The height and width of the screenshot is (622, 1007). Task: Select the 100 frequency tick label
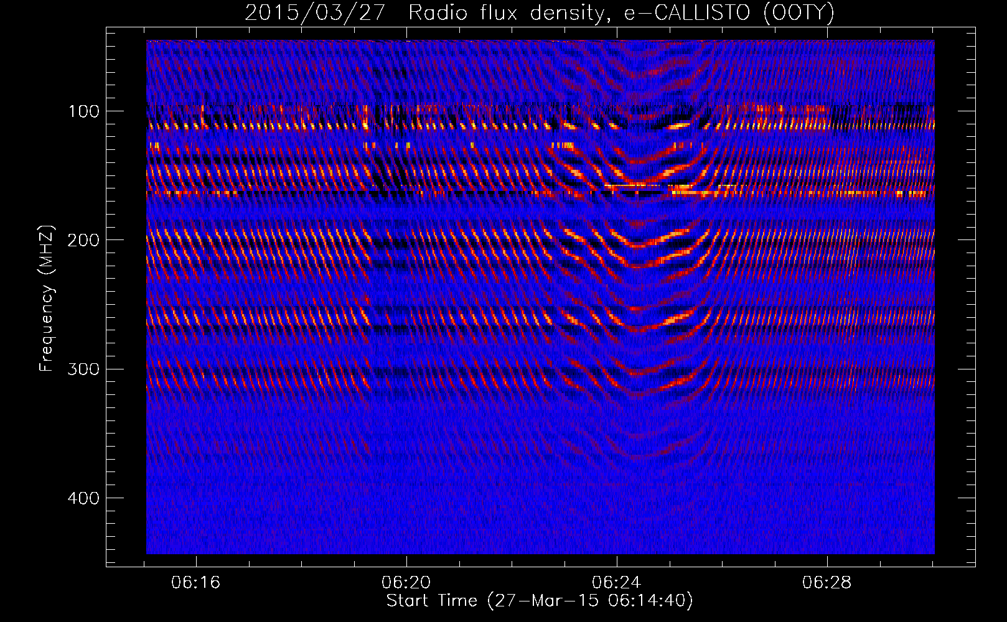83,111
